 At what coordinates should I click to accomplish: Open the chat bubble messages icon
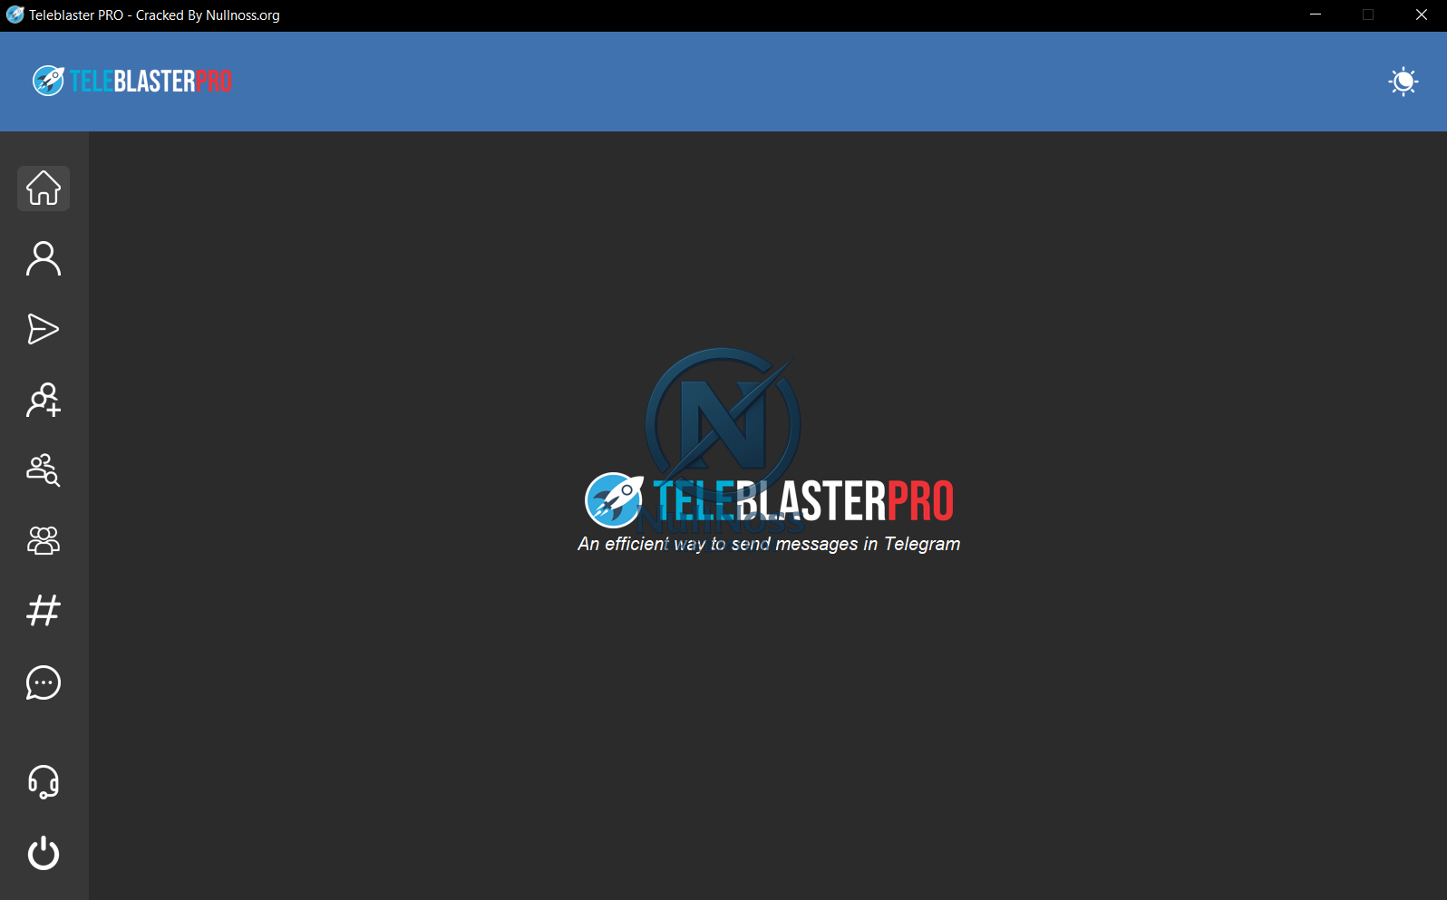44,682
